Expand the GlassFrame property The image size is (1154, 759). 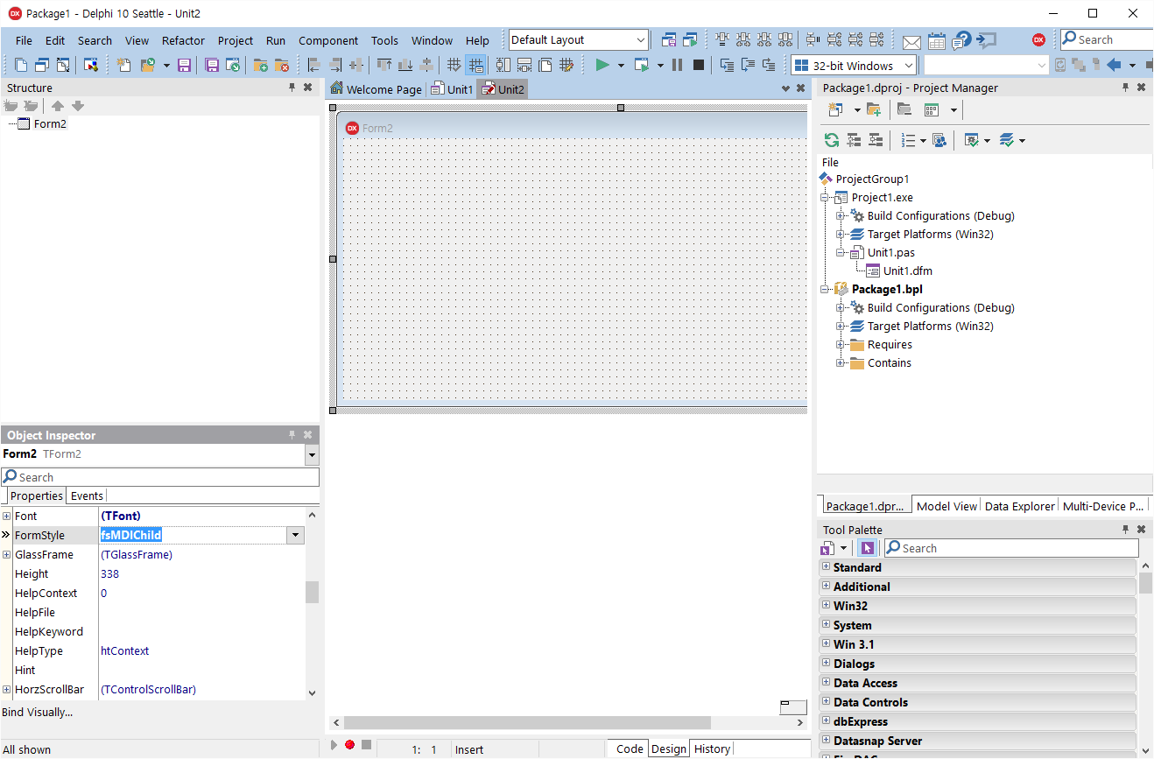(7, 554)
